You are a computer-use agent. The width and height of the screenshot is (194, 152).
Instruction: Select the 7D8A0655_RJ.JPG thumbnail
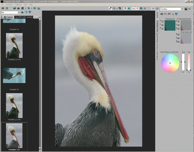[14, 45]
